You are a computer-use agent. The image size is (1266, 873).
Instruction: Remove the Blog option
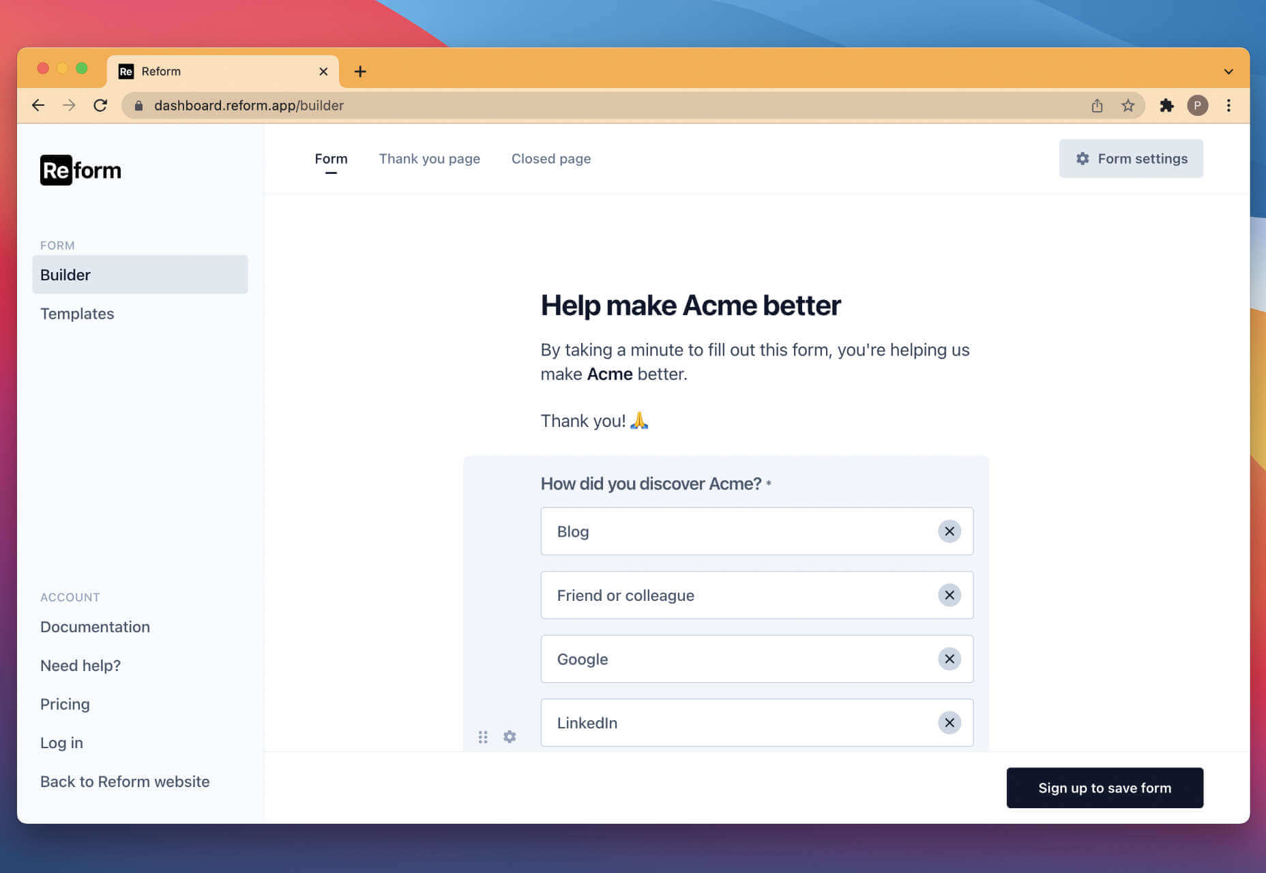point(949,531)
